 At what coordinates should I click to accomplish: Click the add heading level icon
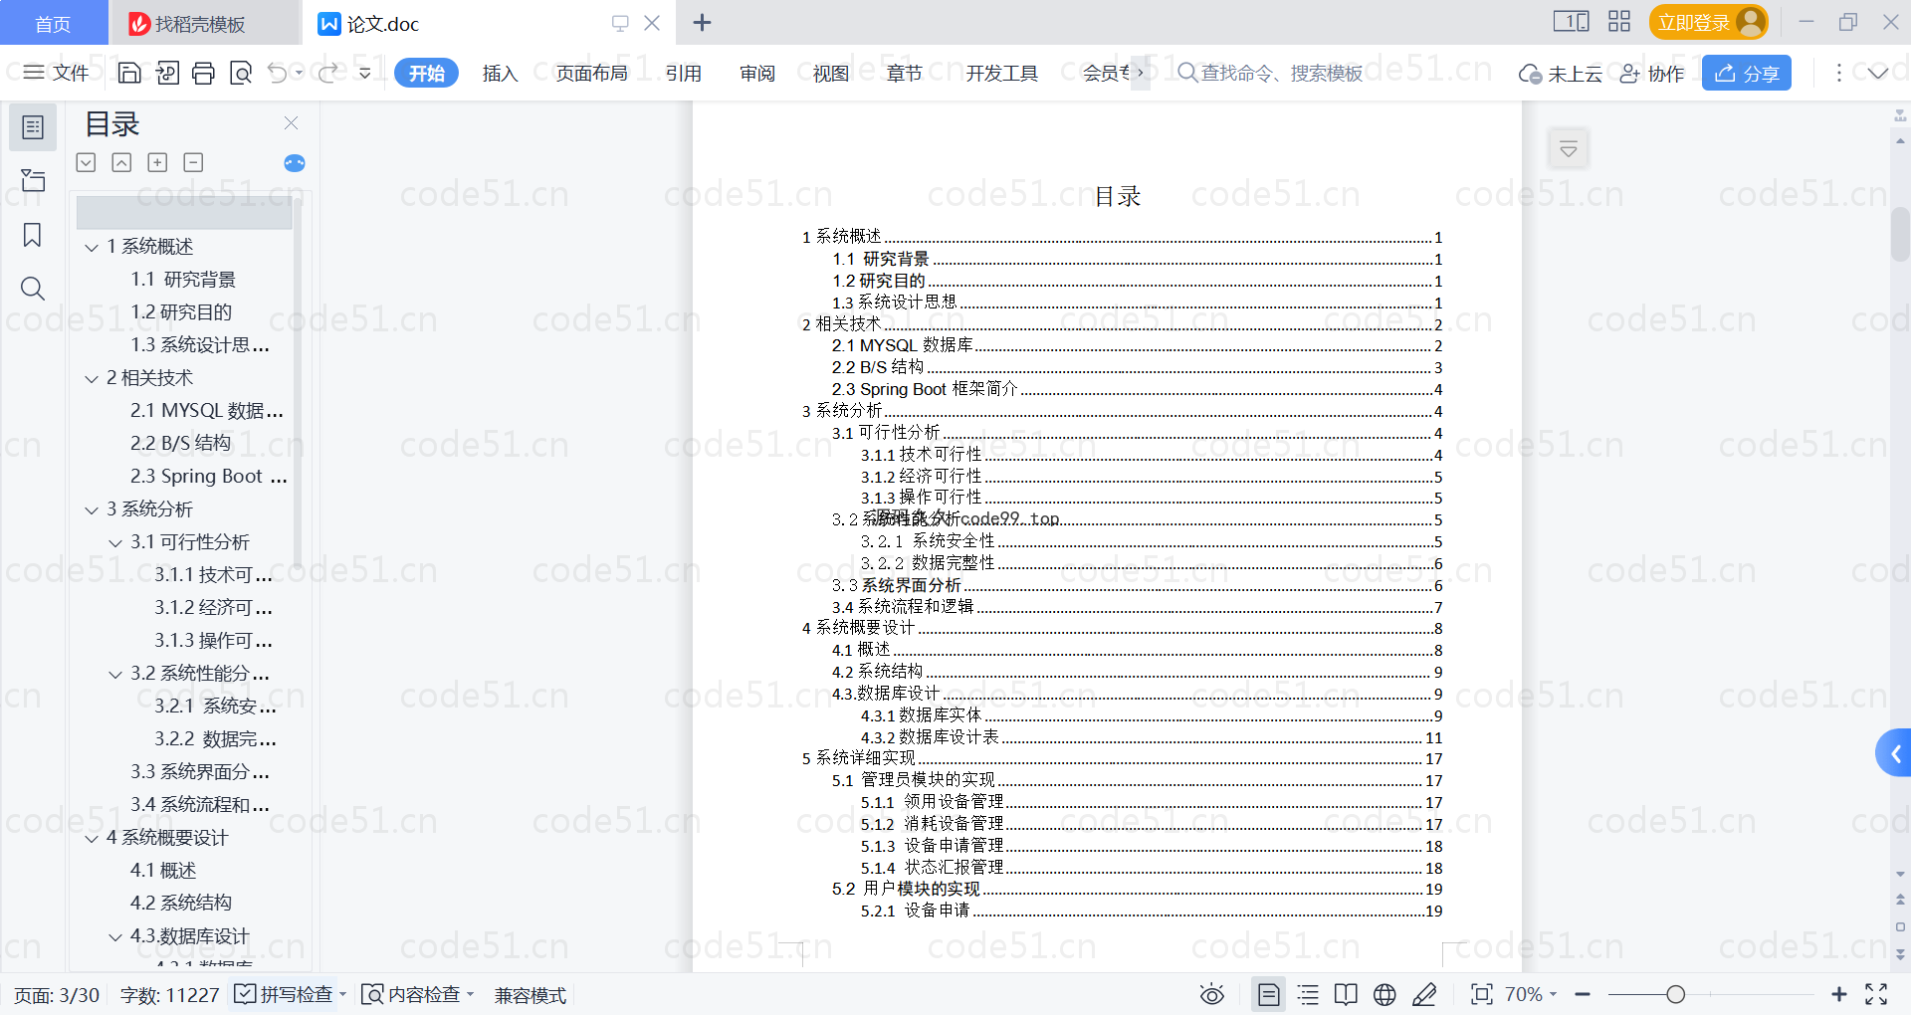157,162
